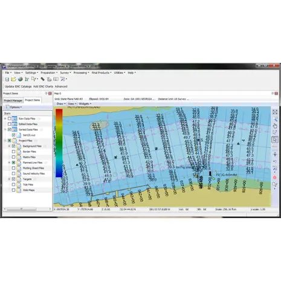281x281 pixels.
Task: Uncheck the Sort25.xyz file checkbox
Action: [13, 135]
